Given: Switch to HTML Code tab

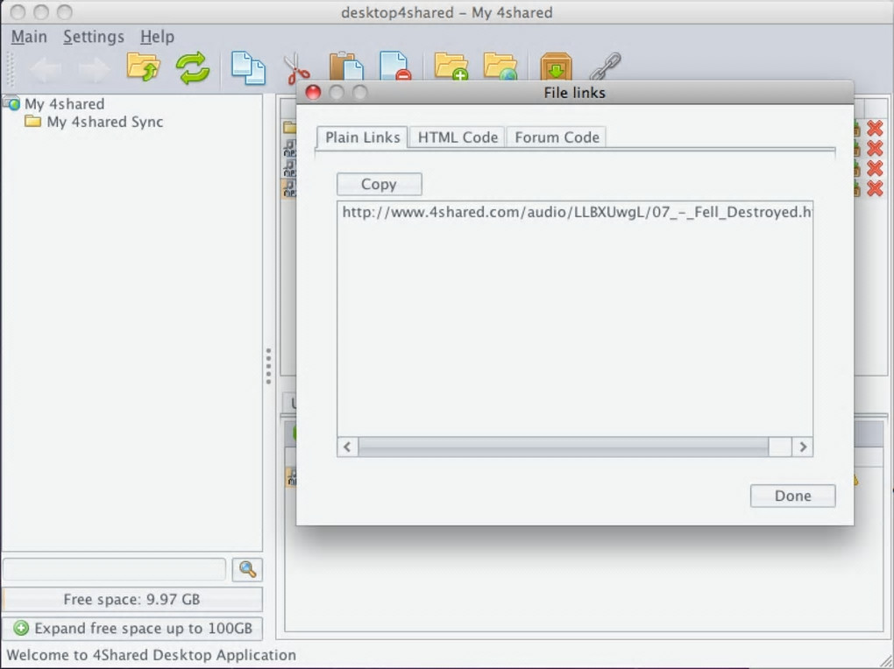Looking at the screenshot, I should pos(458,137).
